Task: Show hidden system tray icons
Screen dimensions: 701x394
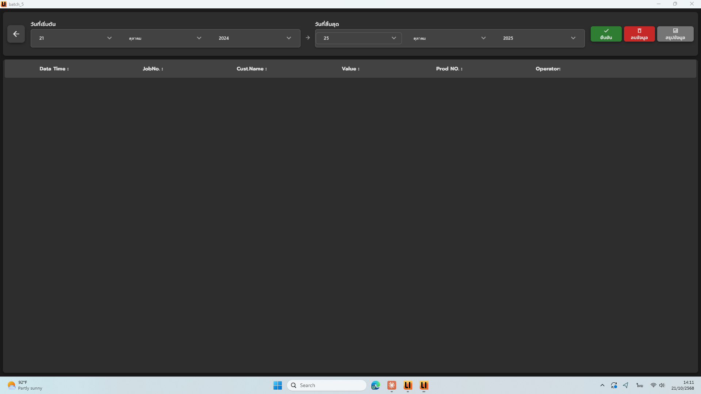Action: point(602,385)
